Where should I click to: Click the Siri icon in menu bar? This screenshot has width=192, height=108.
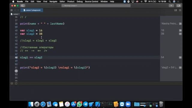click(x=174, y=1)
